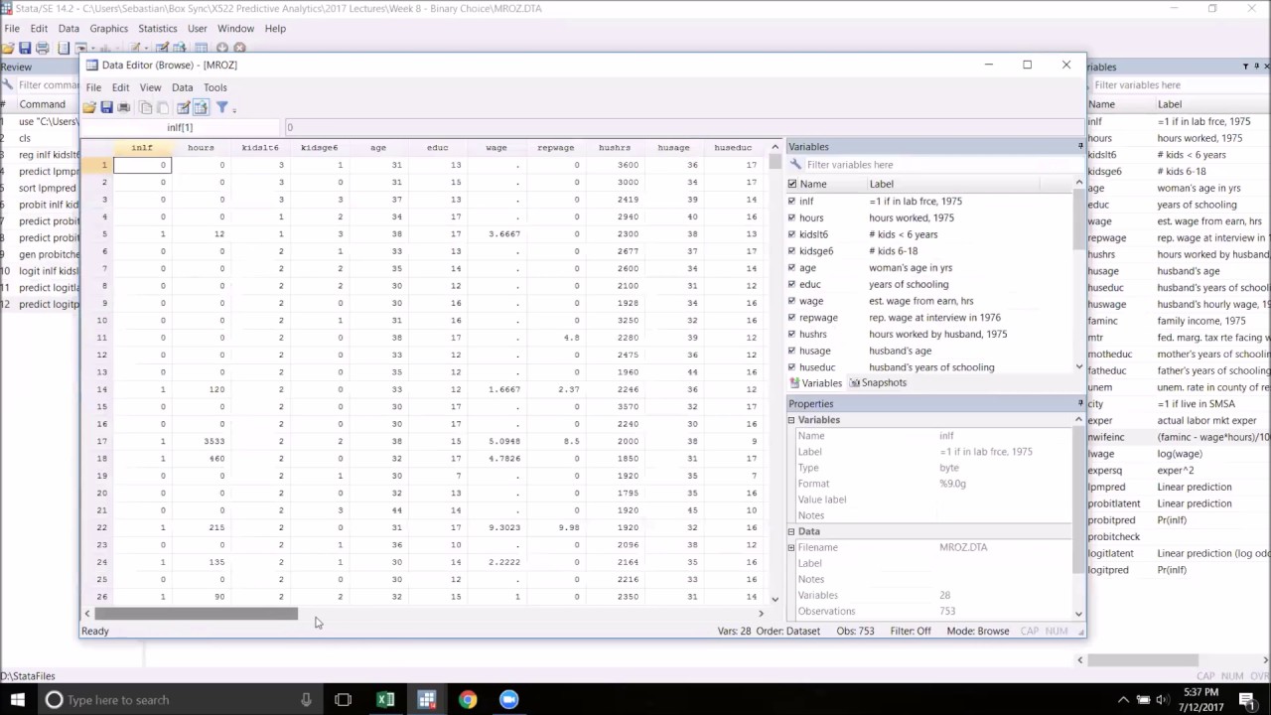
Task: Select Browse mode icon in Data Editor toolbar
Action: click(201, 107)
